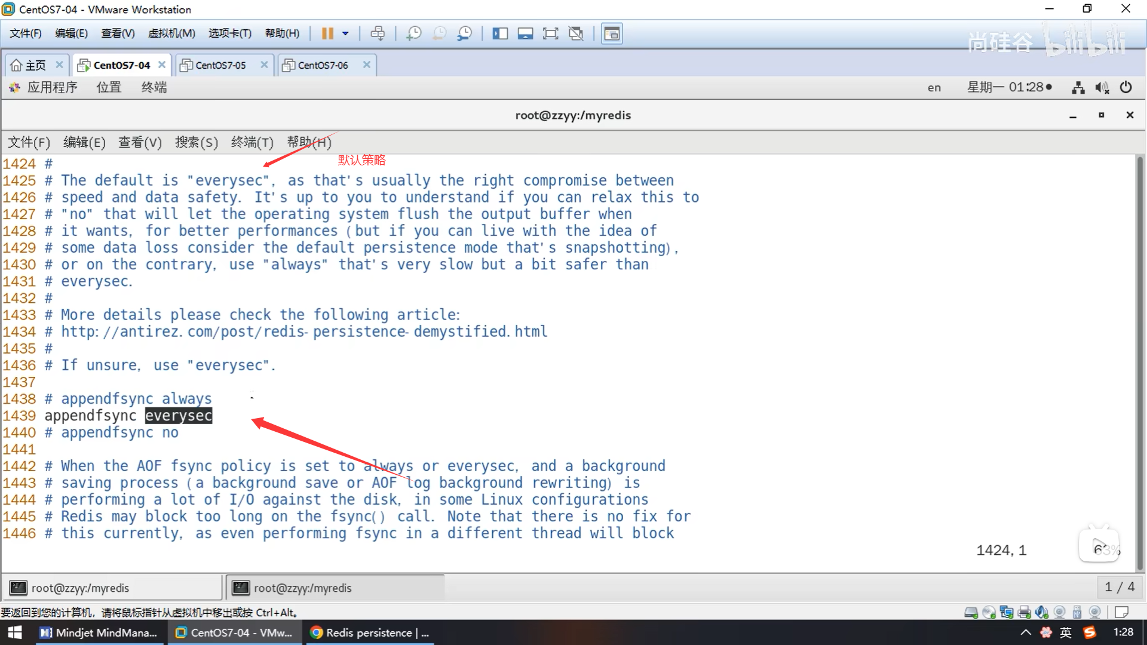Switch to second root@zzyy:/myredis taskbar window

click(335, 588)
